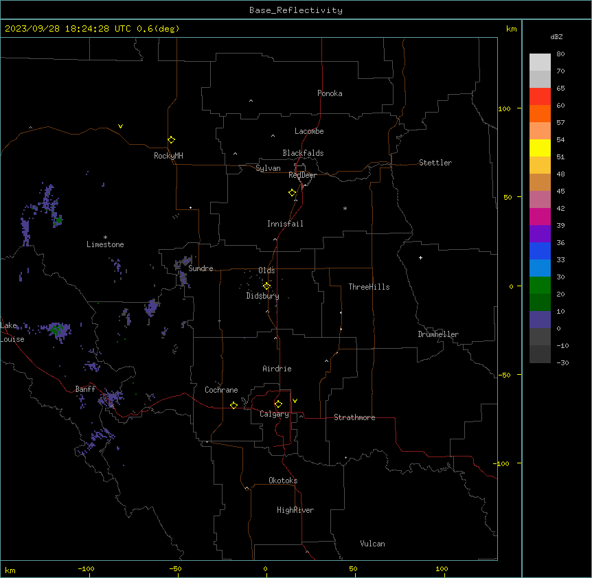Click the Sylvan label on map

coord(268,168)
